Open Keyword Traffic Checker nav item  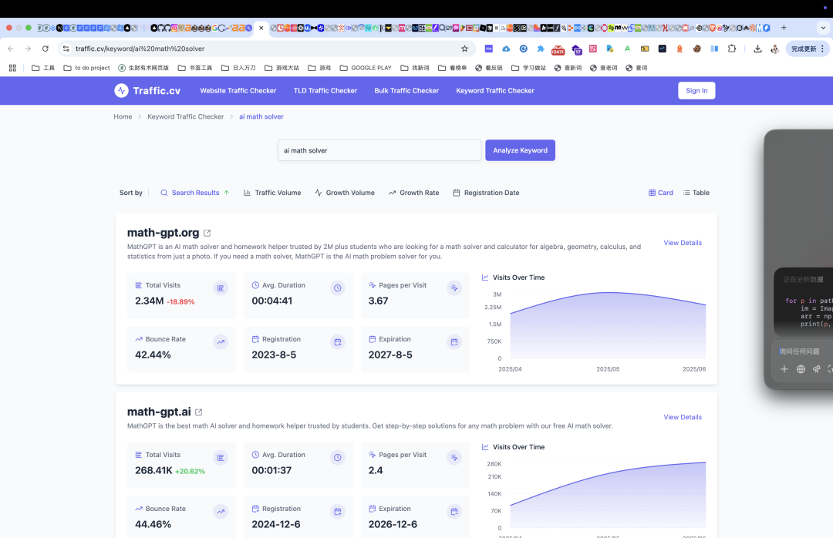point(495,91)
